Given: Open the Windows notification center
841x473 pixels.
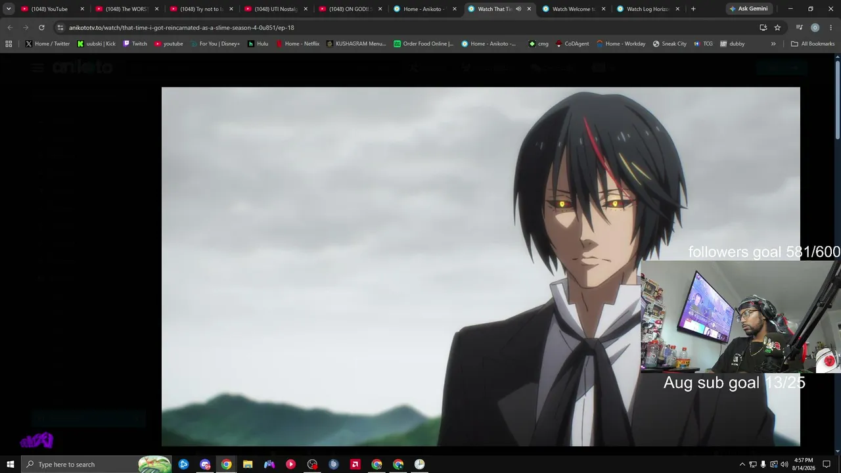Looking at the screenshot, I should (827, 464).
